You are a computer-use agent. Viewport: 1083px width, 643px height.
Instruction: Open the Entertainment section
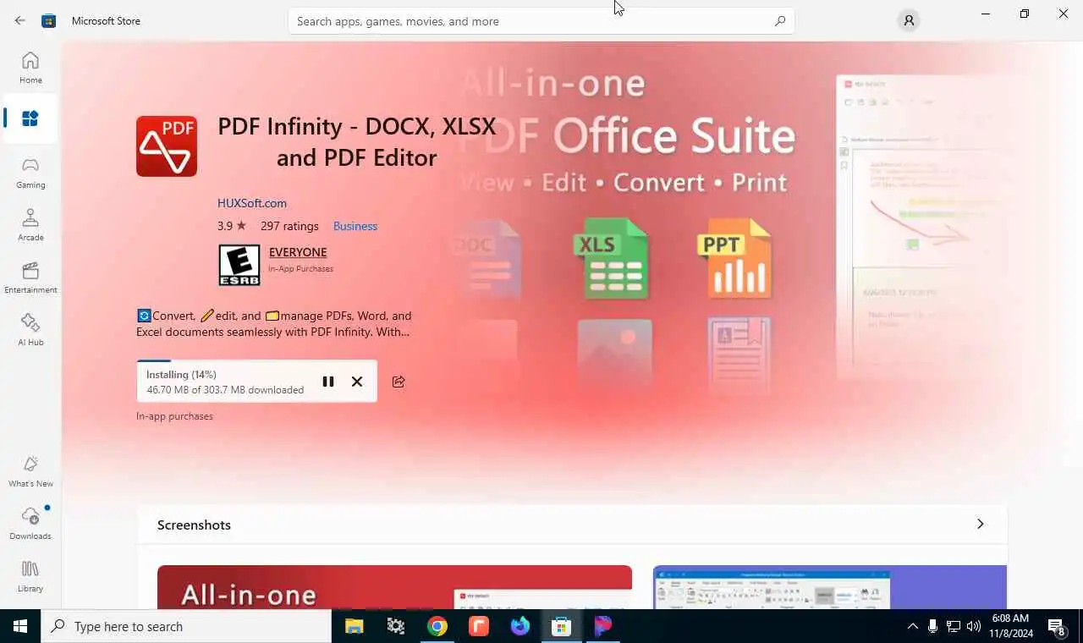(30, 278)
